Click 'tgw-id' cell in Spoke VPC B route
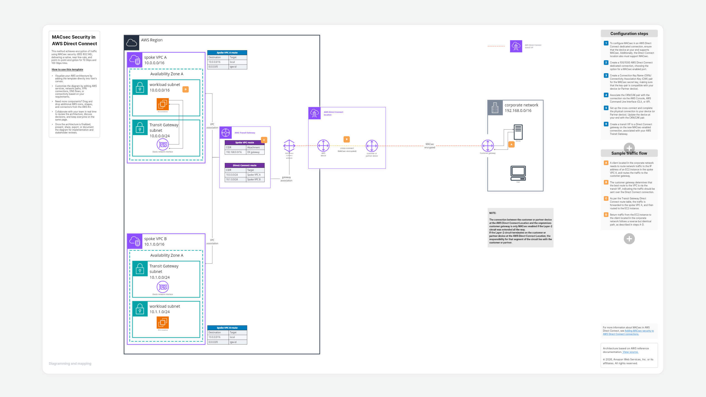 [x=238, y=342]
